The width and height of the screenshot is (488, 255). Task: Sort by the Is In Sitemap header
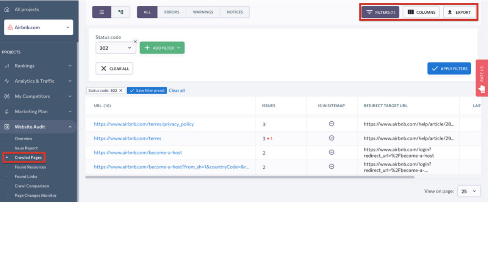click(331, 106)
